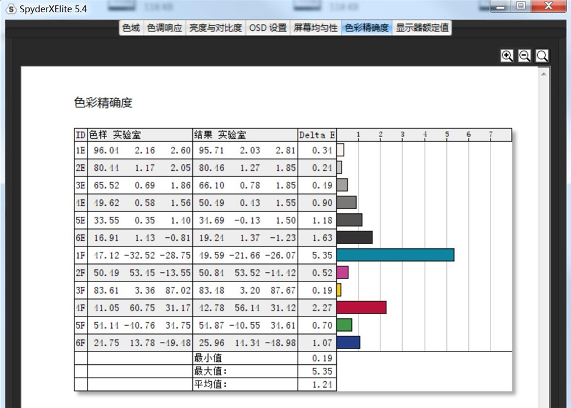Click the teal bar for row 1F
Image resolution: width=571 pixels, height=408 pixels.
(x=396, y=255)
